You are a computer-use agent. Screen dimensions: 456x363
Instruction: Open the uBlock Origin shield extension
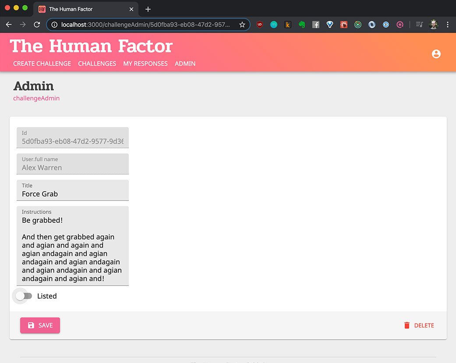coord(260,25)
